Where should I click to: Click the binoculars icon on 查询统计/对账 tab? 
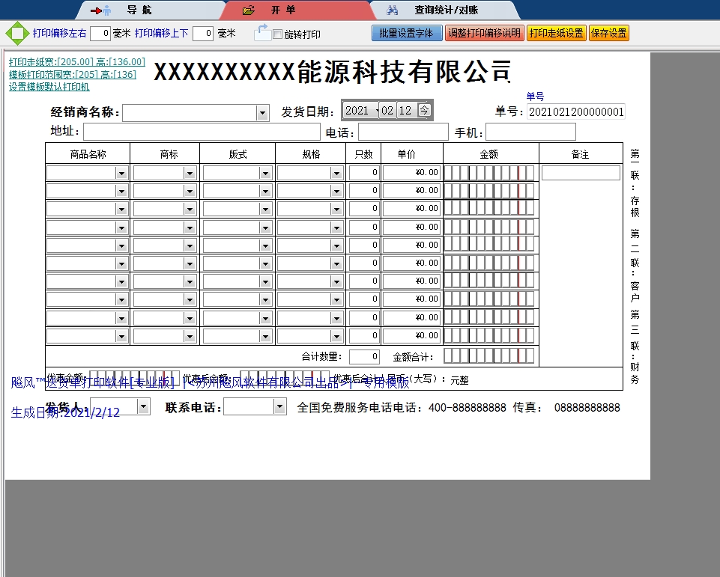[x=393, y=10]
